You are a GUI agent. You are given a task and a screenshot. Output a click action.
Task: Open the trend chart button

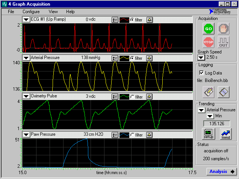tap(226, 134)
